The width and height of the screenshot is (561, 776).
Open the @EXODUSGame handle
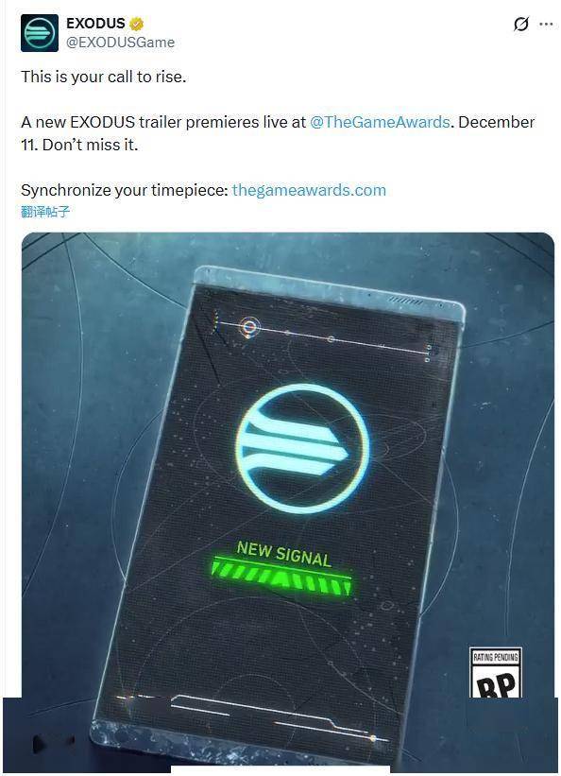[x=120, y=43]
